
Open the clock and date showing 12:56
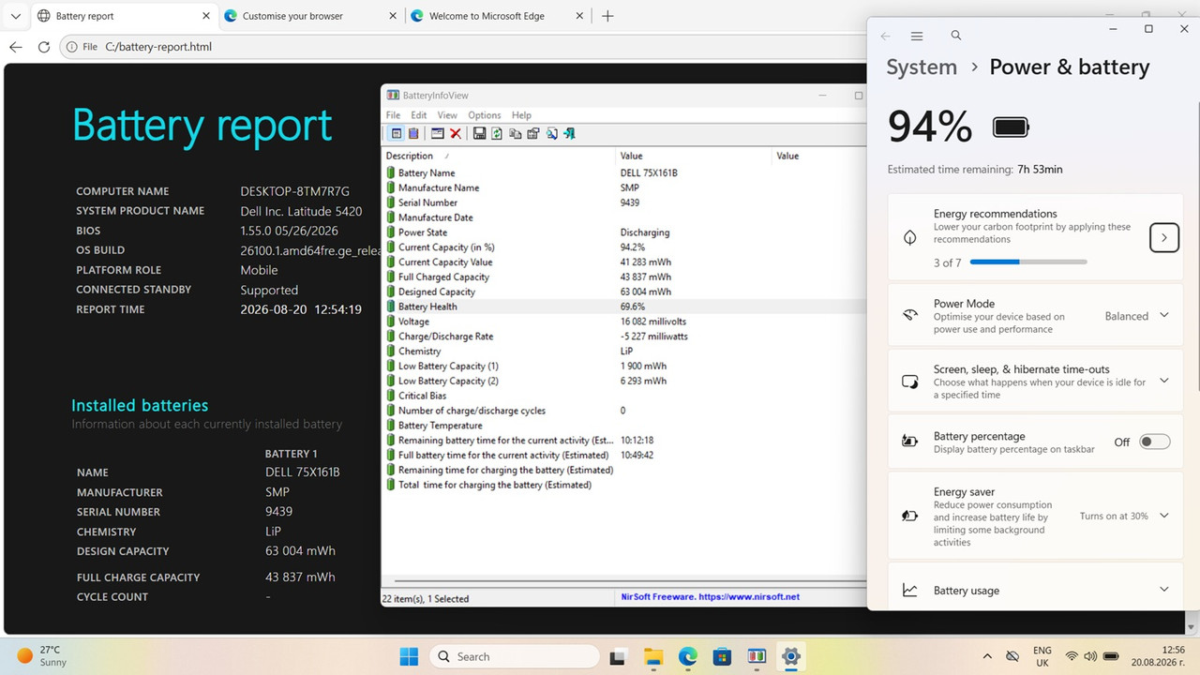click(x=1159, y=656)
